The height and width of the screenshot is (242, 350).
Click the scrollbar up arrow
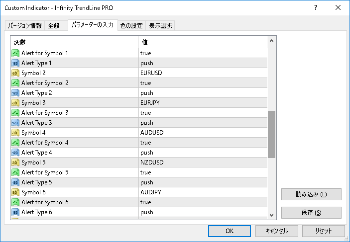click(272, 41)
